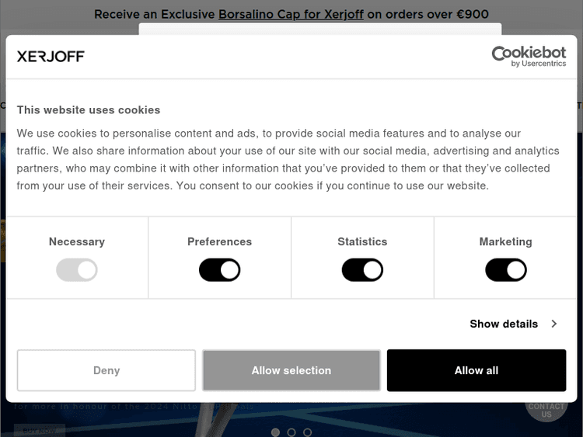Expand the Show details section
Viewport: 583px width, 437px height.
(x=504, y=324)
